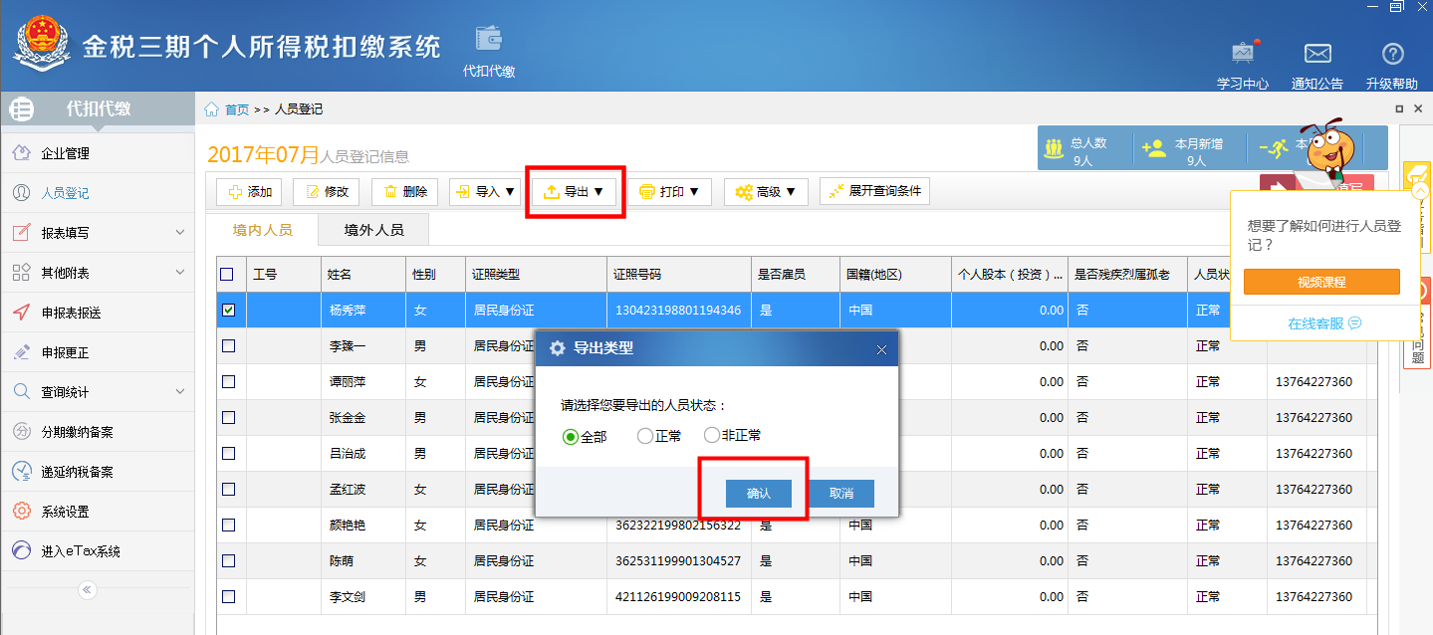Image resolution: width=1433 pixels, height=635 pixels.
Task: Click the 申报更正 pencil icon in sidebar
Action: [x=21, y=352]
